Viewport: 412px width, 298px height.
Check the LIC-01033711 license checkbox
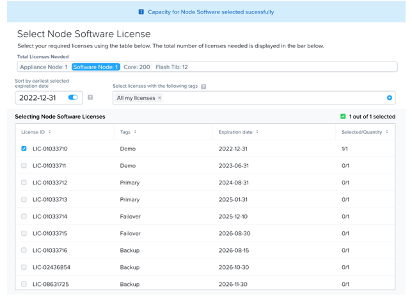tap(24, 165)
